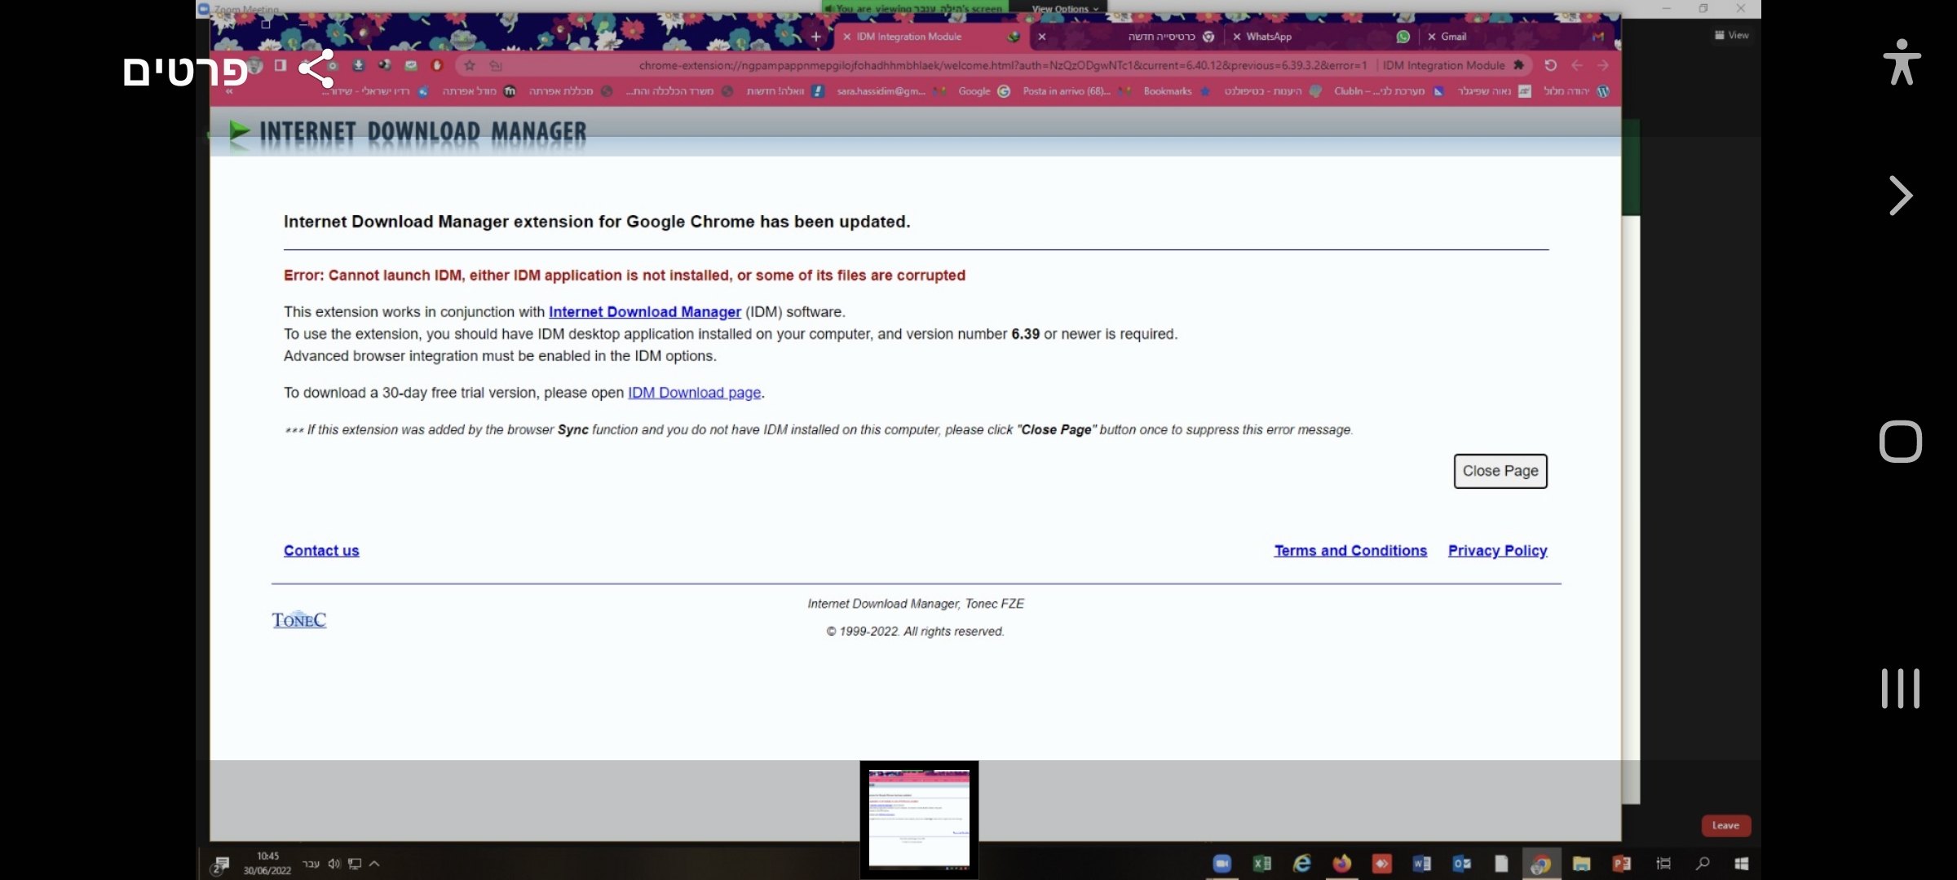Expand system tray hidden icons arrow
This screenshot has width=1957, height=880.
pyautogui.click(x=374, y=864)
